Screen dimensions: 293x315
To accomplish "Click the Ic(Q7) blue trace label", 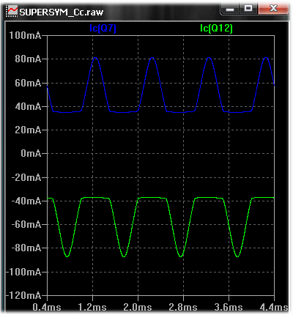I will click(103, 29).
